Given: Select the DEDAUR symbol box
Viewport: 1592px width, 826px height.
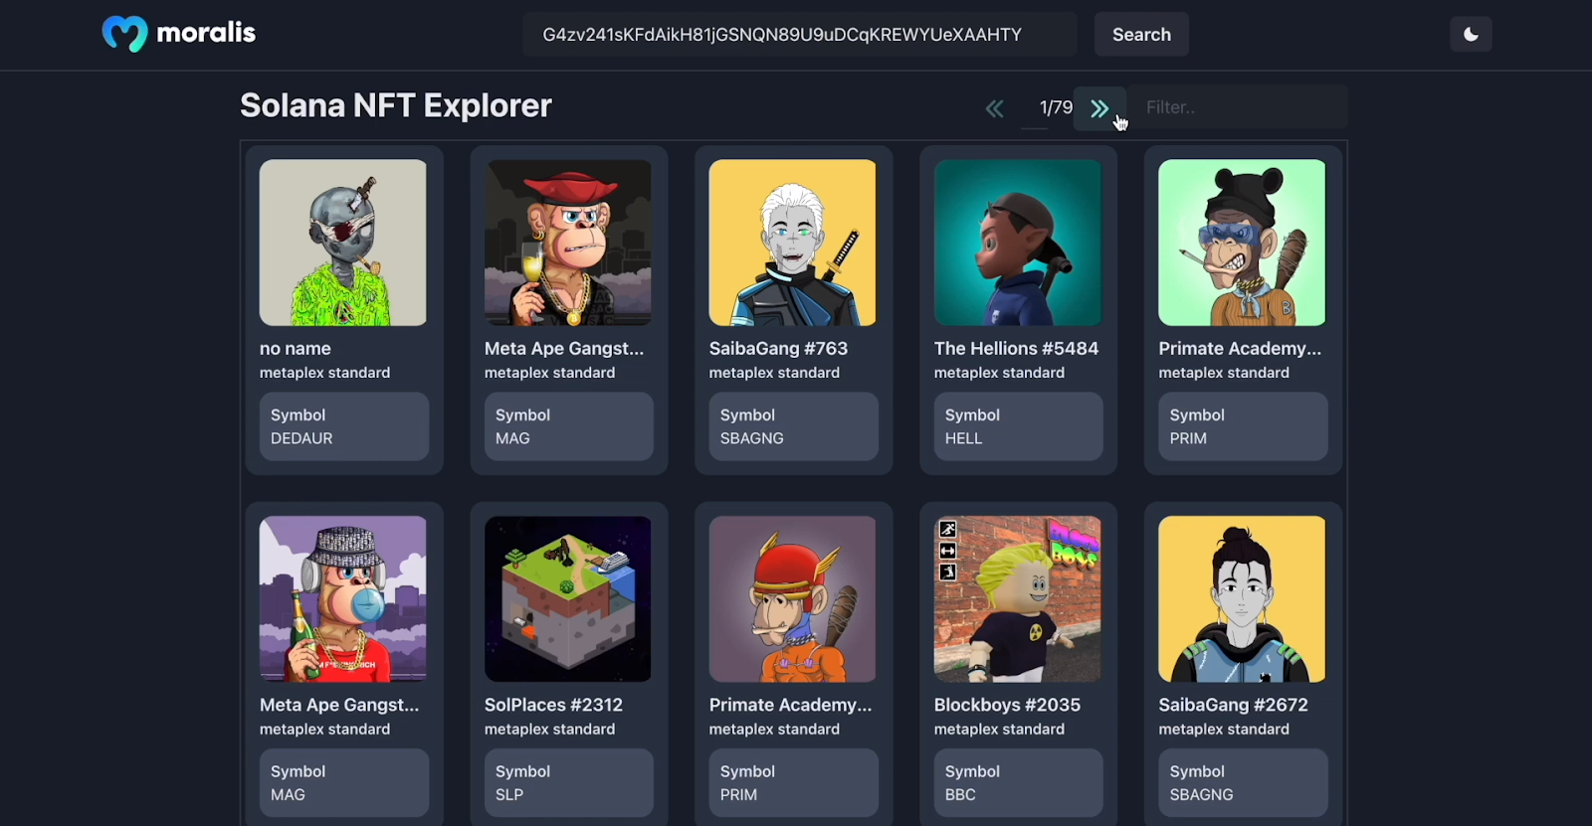Looking at the screenshot, I should [344, 426].
